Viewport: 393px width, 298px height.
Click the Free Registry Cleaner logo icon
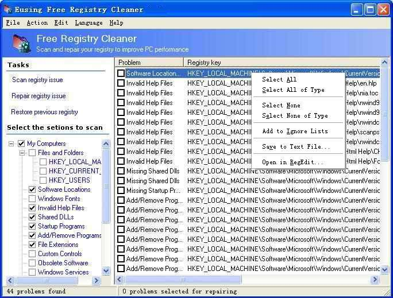[x=22, y=43]
